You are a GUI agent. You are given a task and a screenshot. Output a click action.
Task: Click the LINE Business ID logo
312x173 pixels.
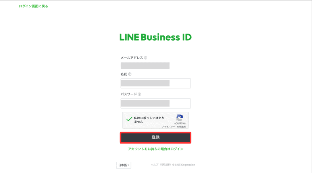tap(155, 37)
